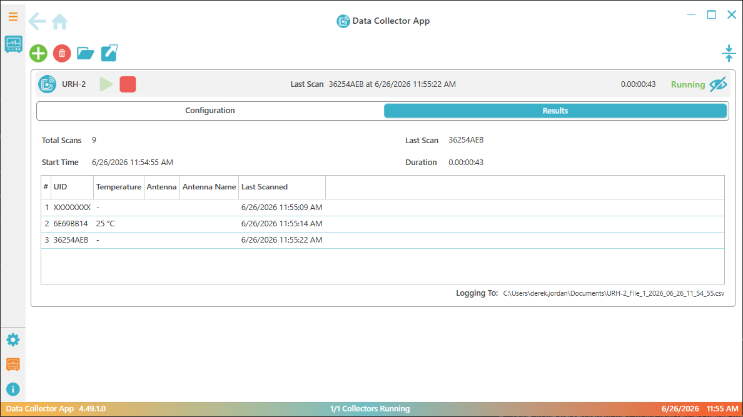Screen dimensions: 743x417
Task: Click header elapsed time 0.00:00:43
Action: point(639,84)
